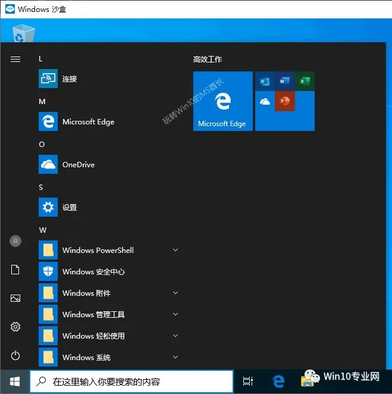Screen dimensions: 392x394
Task: Open Task View on the taskbar
Action: [247, 382]
